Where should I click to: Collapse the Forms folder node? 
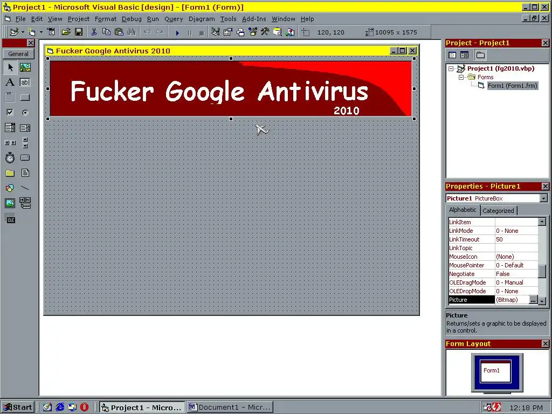coord(461,77)
